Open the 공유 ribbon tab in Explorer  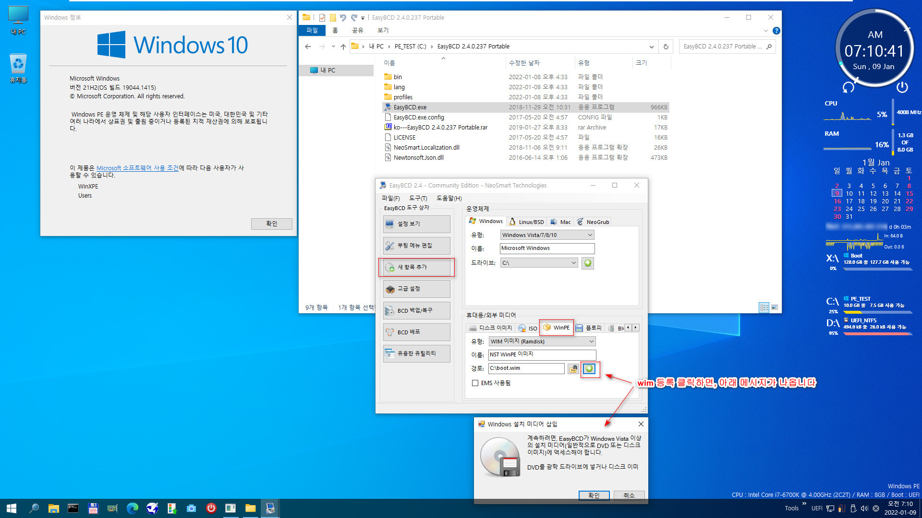[357, 30]
